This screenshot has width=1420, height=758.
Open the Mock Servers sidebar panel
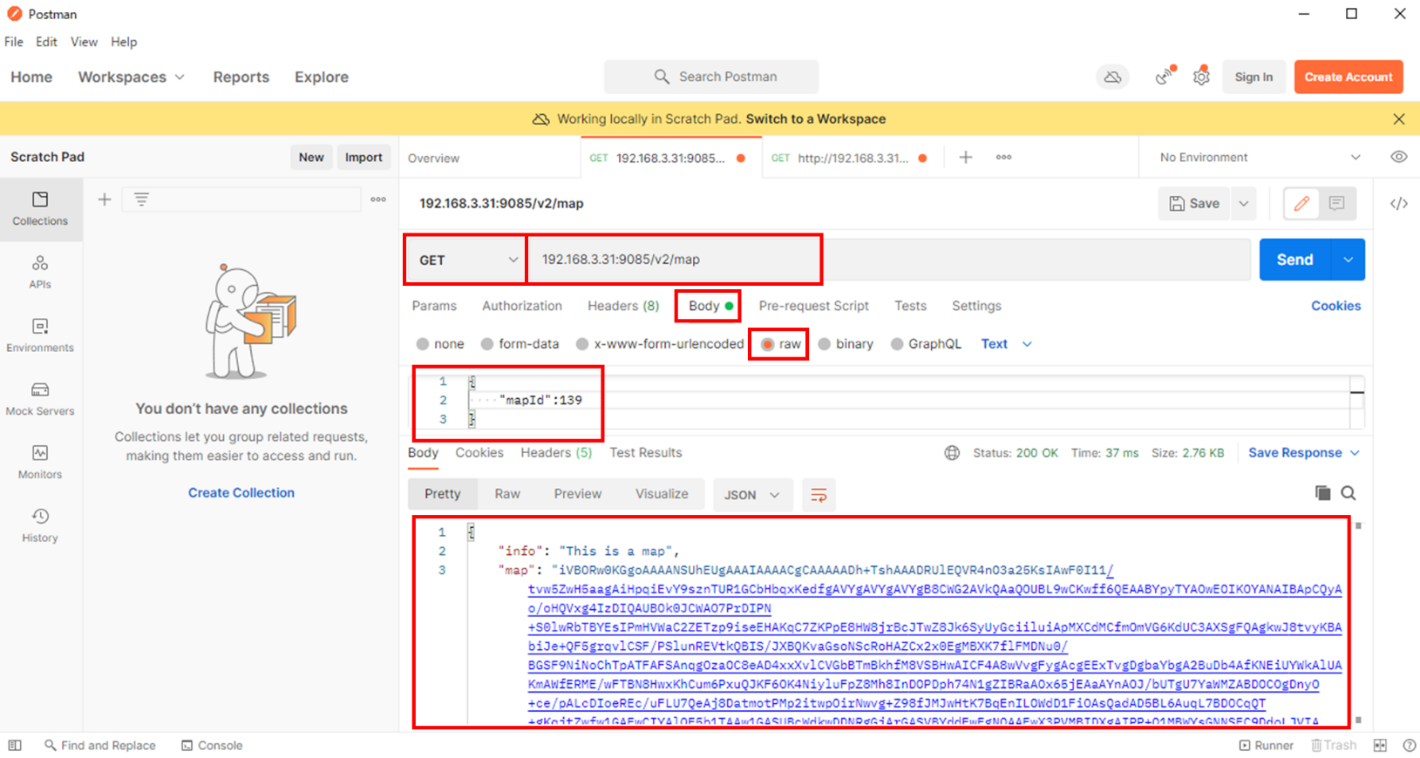[x=40, y=398]
